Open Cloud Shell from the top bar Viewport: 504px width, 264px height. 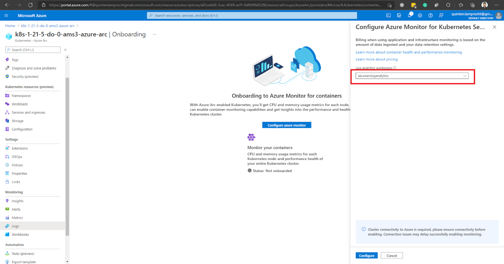point(388,15)
